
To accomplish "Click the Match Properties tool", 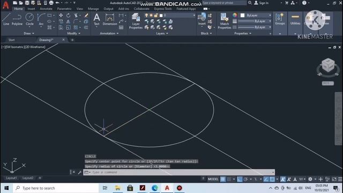I will [x=225, y=21].
